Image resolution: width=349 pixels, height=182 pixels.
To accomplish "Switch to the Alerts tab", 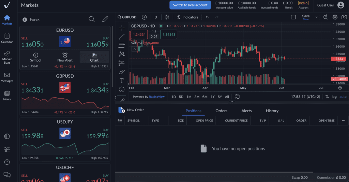I will tap(246, 111).
